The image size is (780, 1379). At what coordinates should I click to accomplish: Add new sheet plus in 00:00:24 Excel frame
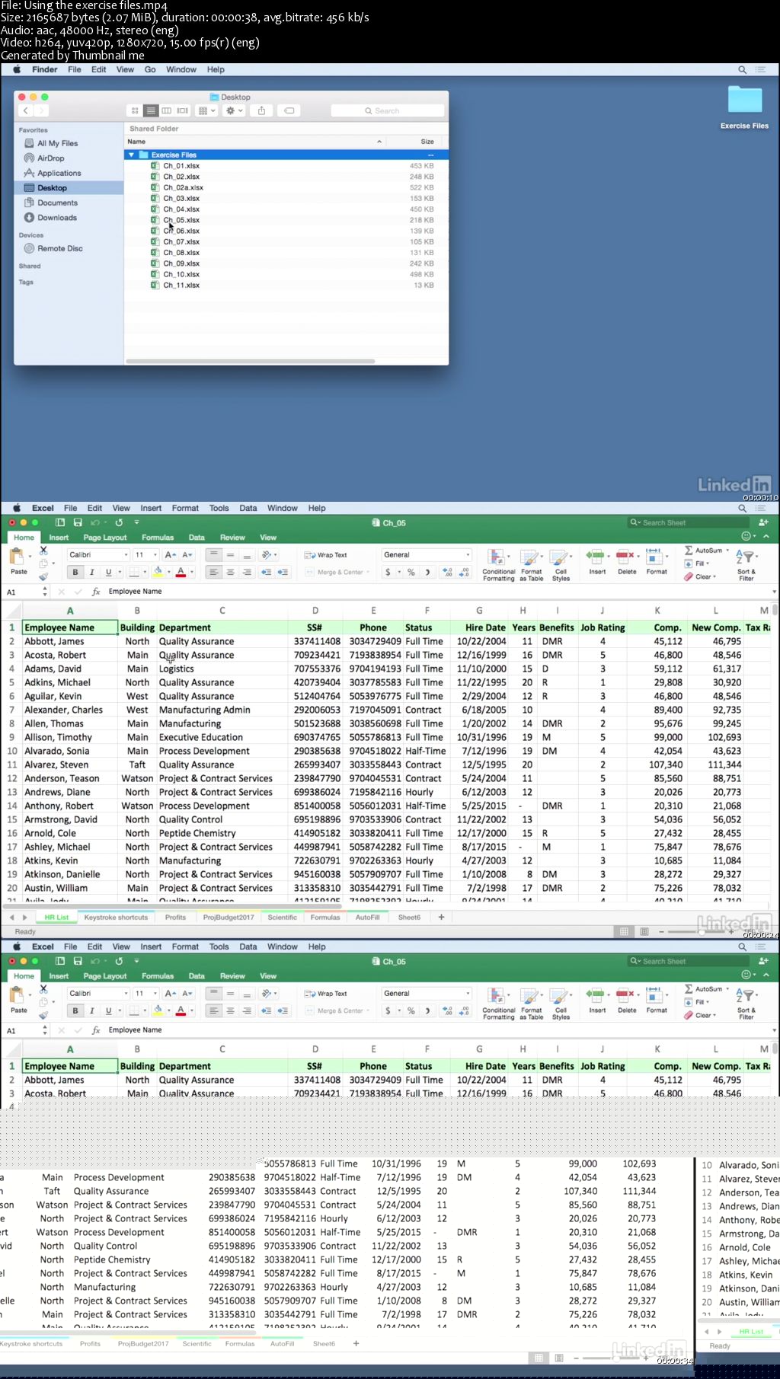pos(441,917)
